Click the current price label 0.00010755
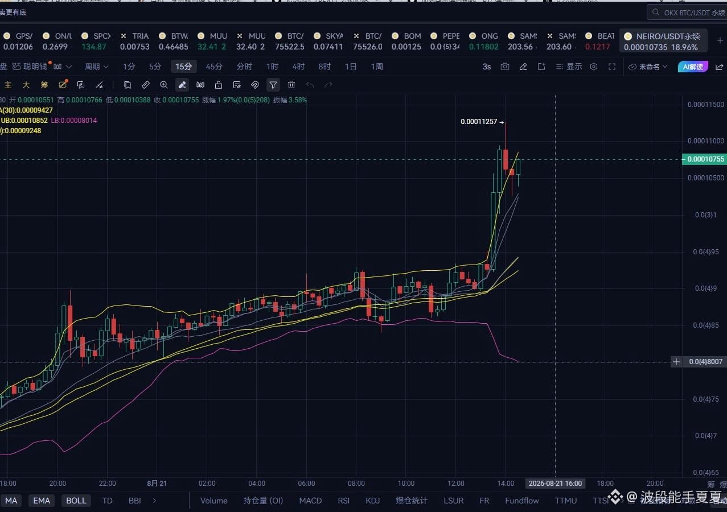This screenshot has width=727, height=512. pos(704,159)
